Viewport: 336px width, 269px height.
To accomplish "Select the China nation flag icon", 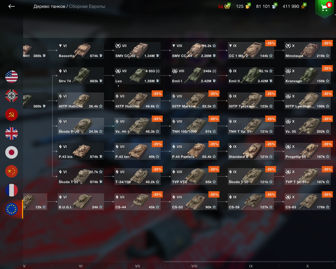I will click(x=12, y=171).
